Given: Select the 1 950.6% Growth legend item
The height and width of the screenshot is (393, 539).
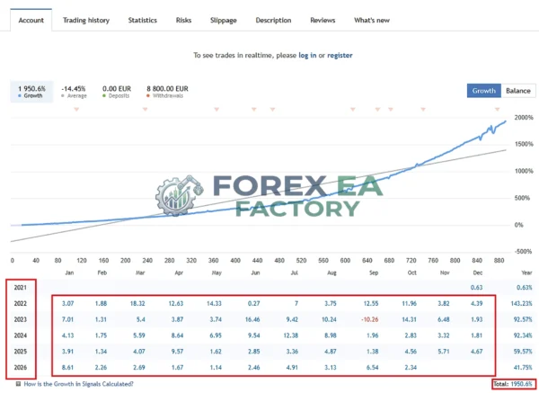Looking at the screenshot, I should click(x=31, y=92).
